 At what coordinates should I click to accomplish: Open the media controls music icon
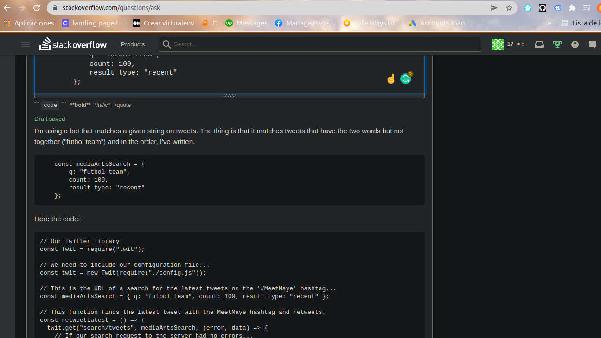tap(587, 8)
